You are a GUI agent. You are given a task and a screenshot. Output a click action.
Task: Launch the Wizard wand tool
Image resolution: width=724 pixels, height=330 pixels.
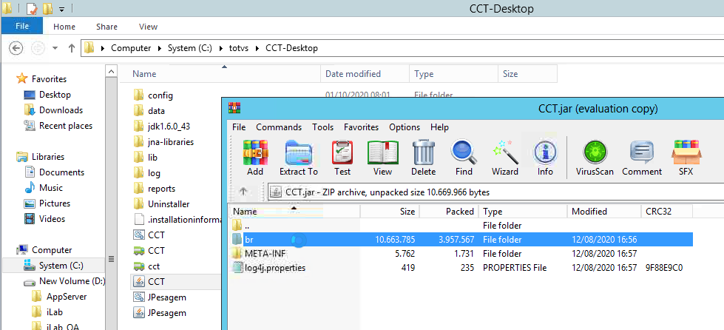(x=504, y=158)
